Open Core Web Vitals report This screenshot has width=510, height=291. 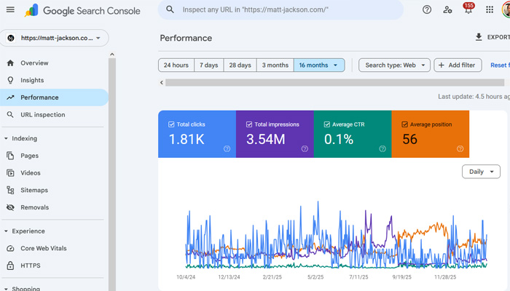54,249
